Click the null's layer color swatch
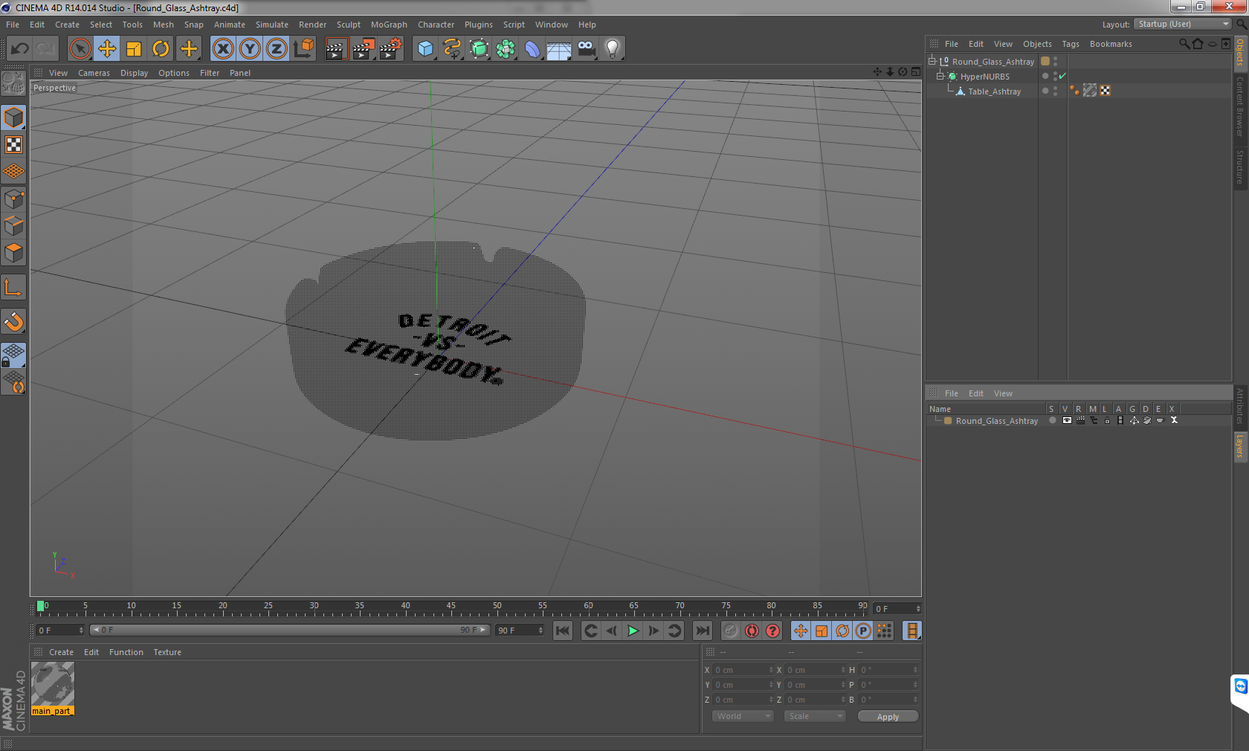This screenshot has width=1249, height=751. pyautogui.click(x=1045, y=61)
